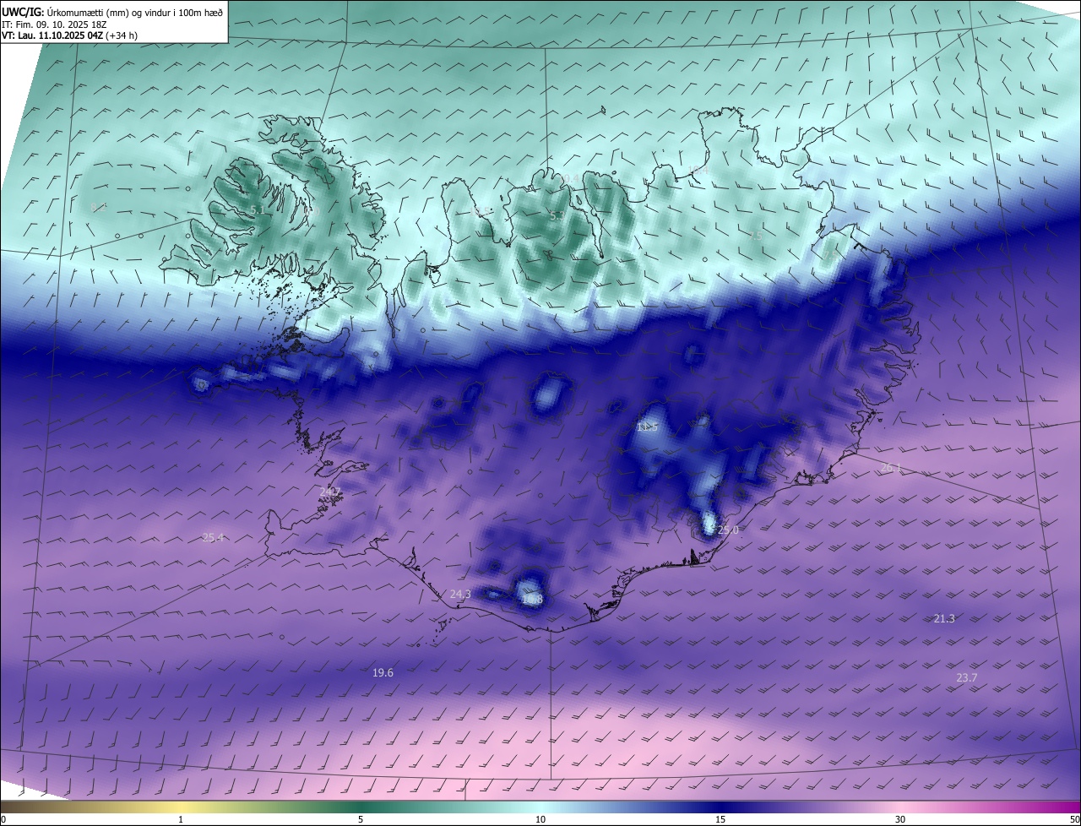Click the 19.6 value label on the map
The width and height of the screenshot is (1081, 826).
[383, 673]
